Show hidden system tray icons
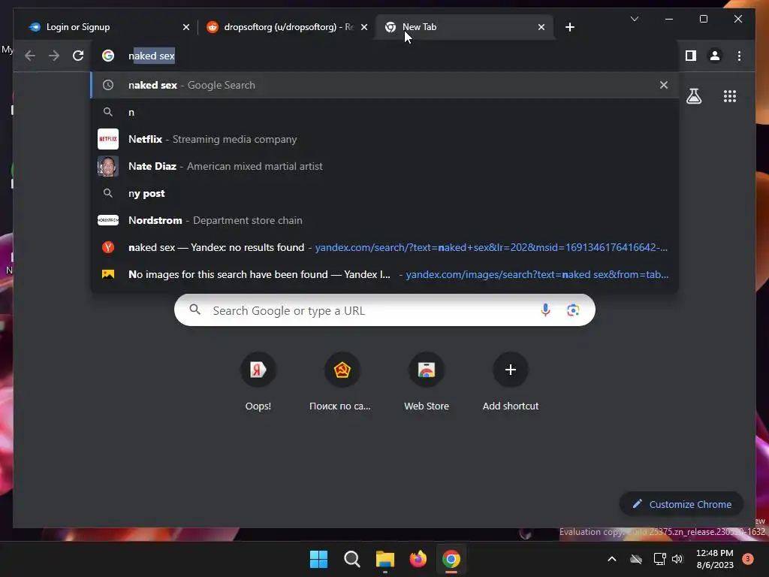This screenshot has width=769, height=577. tap(611, 559)
